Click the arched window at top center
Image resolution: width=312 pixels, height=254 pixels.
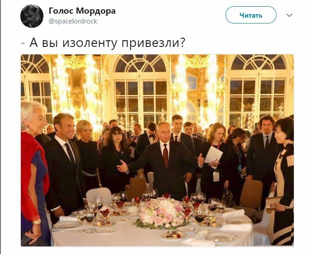(140, 63)
